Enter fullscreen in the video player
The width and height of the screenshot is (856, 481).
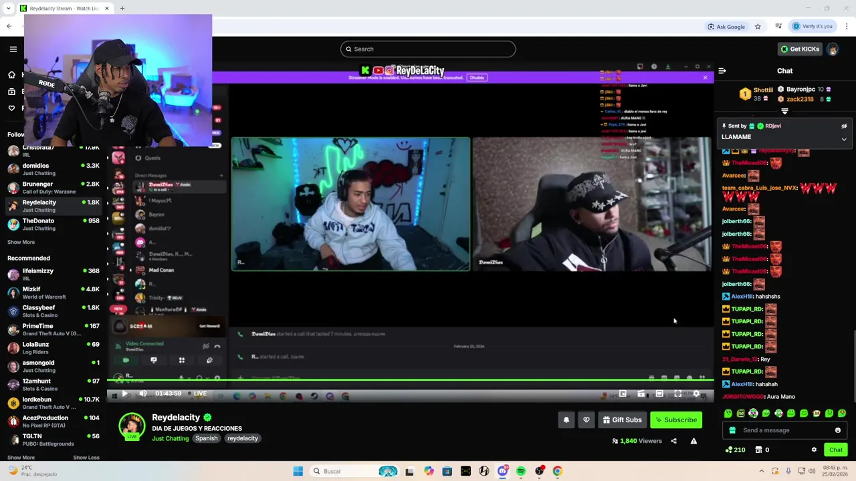point(677,393)
